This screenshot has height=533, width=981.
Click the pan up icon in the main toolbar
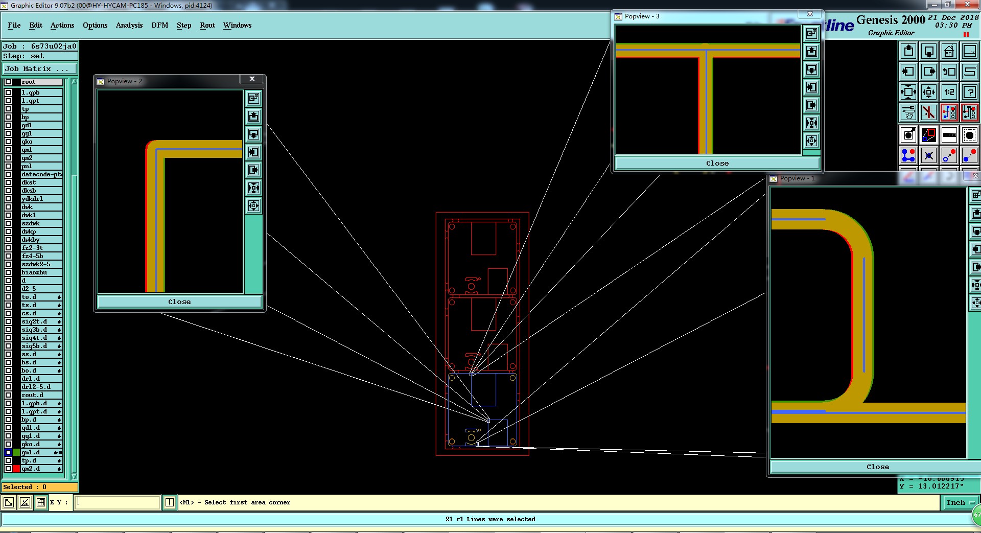[x=908, y=51]
